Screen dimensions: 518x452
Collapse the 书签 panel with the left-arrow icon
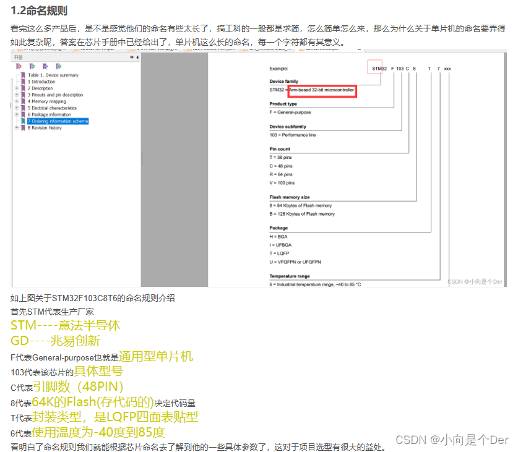point(137,58)
